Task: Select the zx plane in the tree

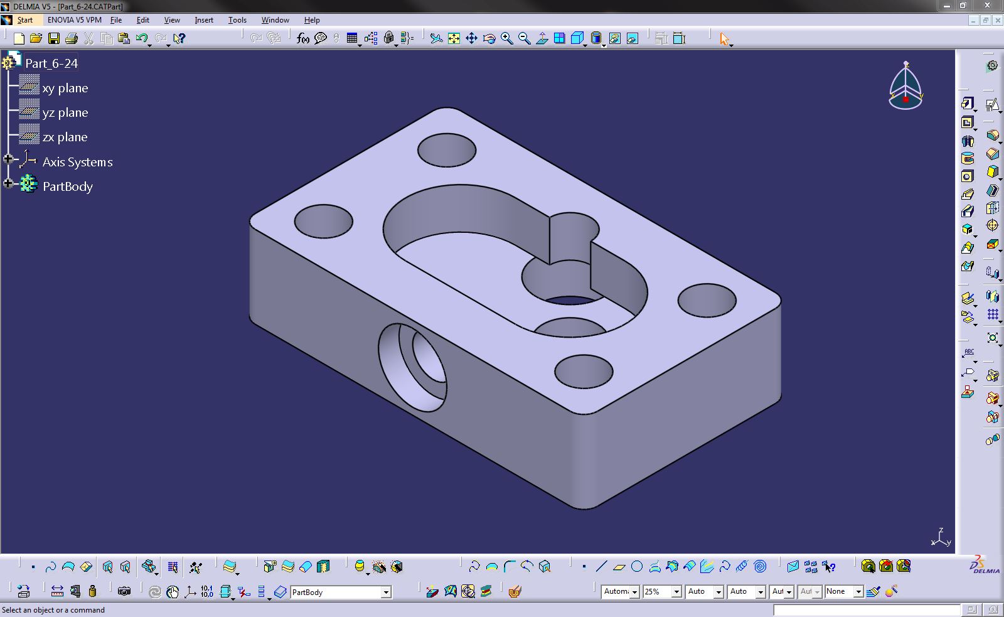Action: (65, 137)
